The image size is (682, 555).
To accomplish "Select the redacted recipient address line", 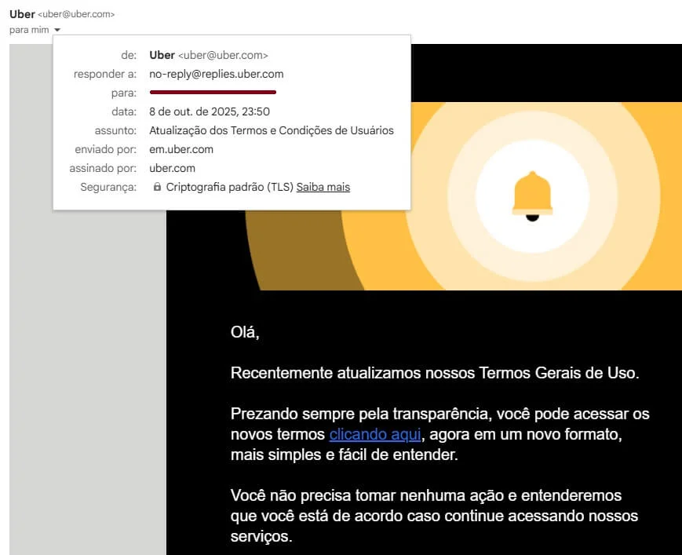I will coord(213,93).
